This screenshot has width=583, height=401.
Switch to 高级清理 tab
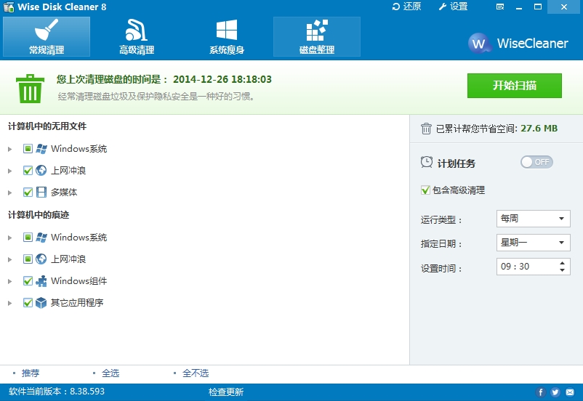click(137, 37)
